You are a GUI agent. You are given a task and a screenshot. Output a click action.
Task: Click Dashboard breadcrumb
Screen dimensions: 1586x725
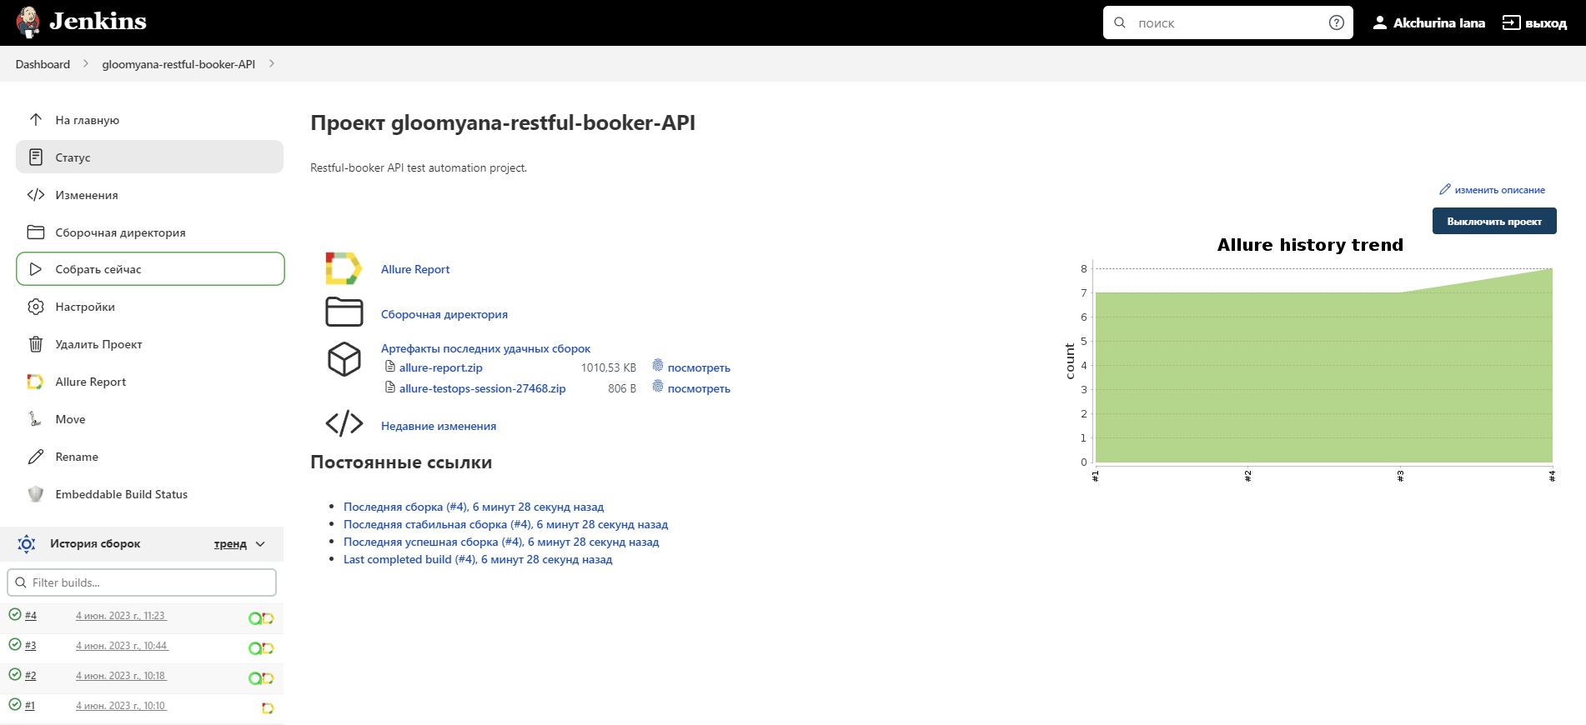click(x=43, y=64)
